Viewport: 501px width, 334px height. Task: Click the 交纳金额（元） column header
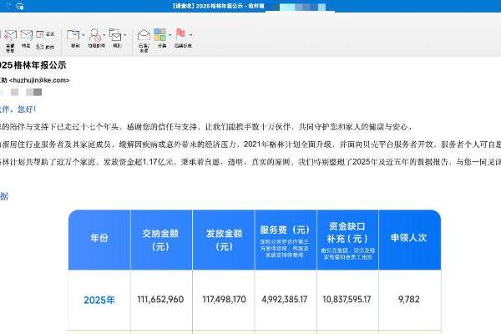(160, 240)
